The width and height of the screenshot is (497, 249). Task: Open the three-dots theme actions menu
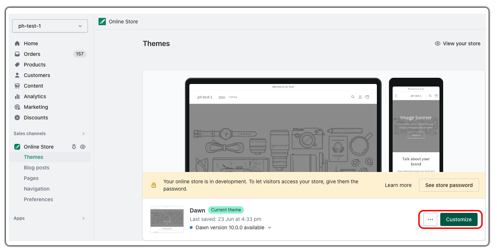(x=430, y=219)
